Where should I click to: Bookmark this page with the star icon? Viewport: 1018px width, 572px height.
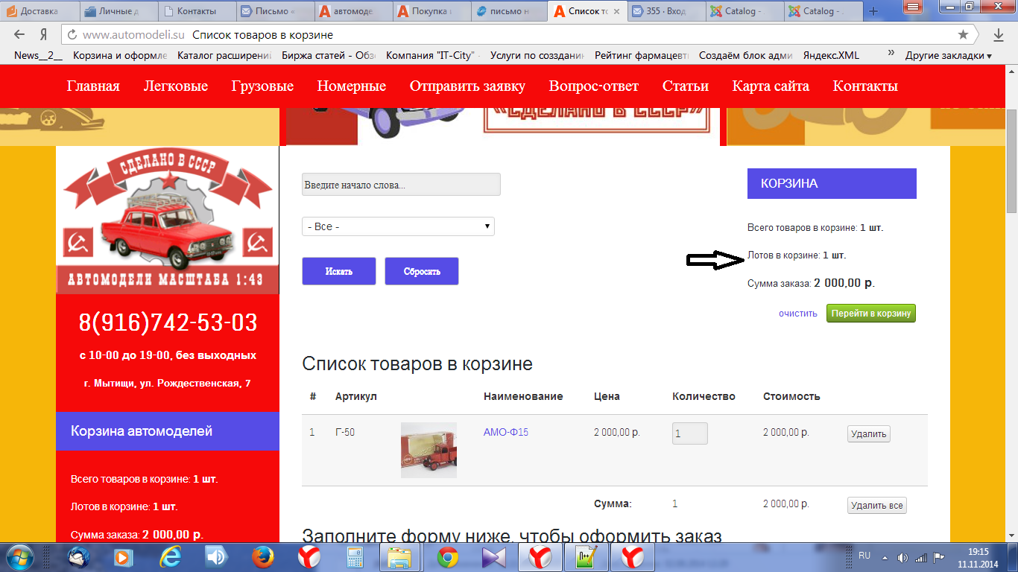tap(963, 35)
